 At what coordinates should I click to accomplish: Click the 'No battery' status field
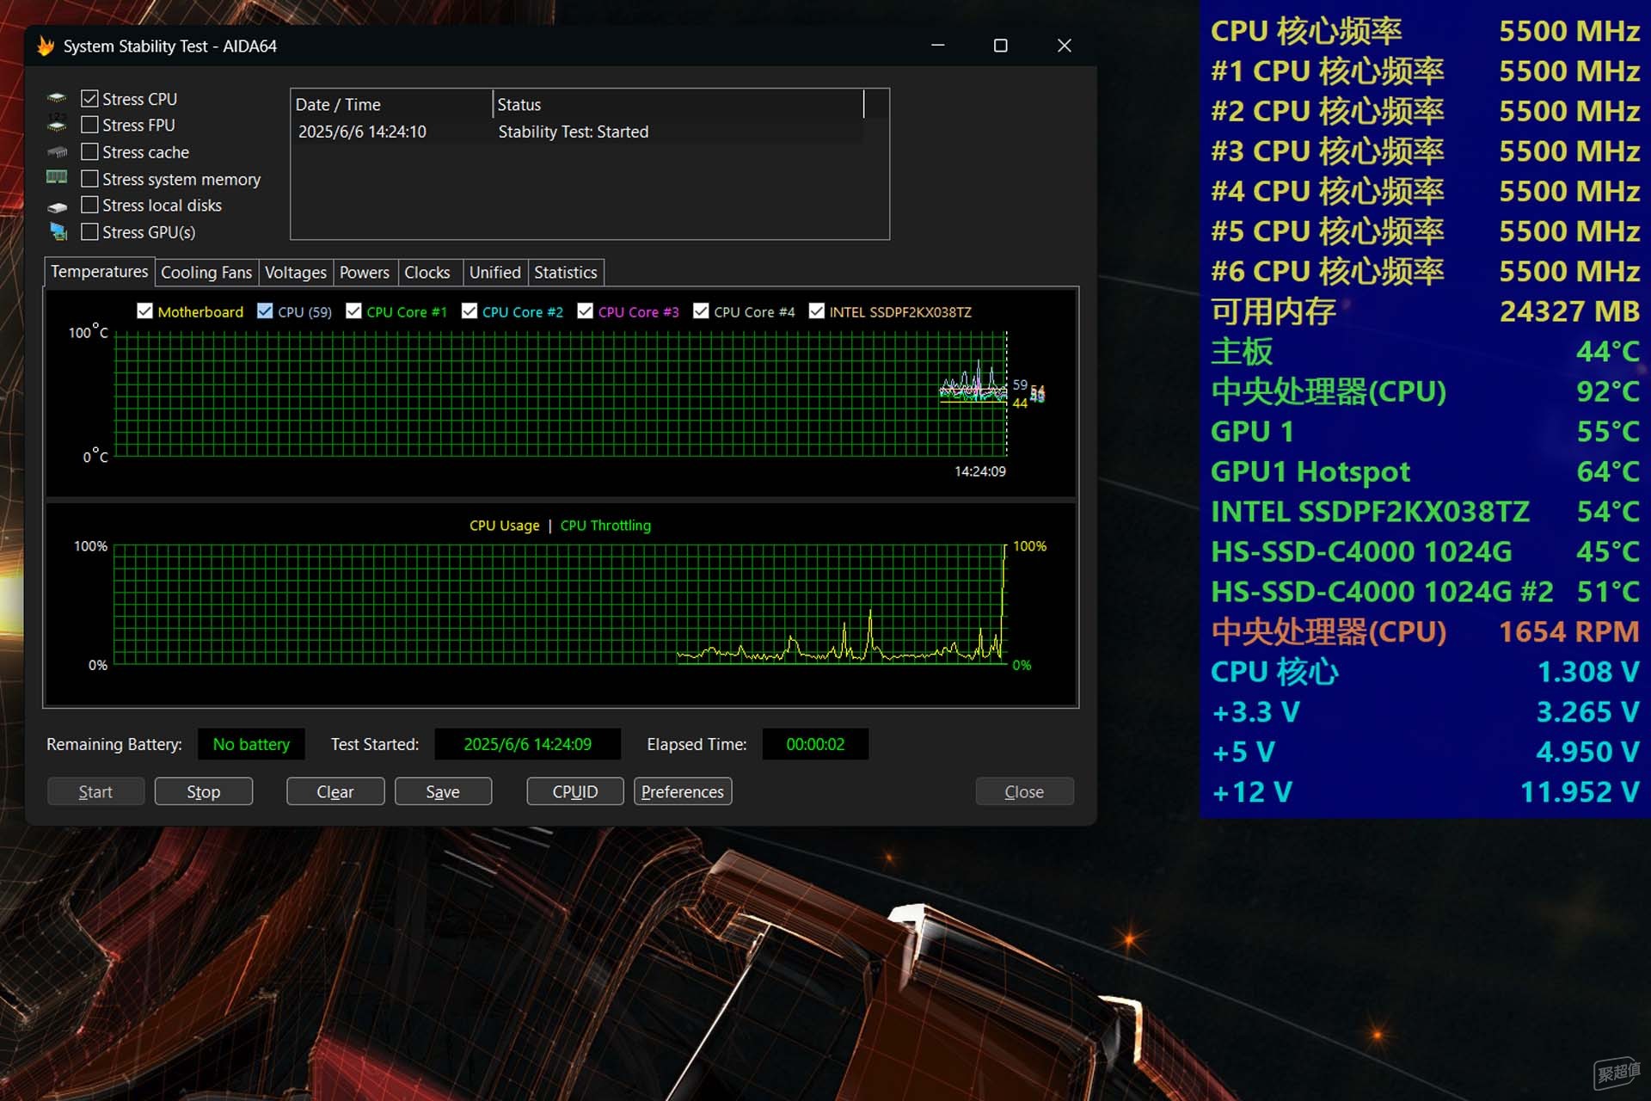point(251,744)
